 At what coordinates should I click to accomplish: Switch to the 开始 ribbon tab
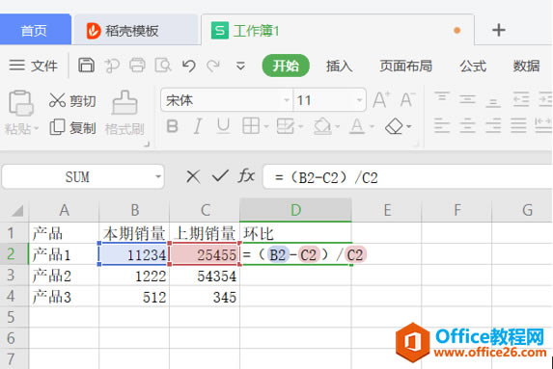pos(286,66)
